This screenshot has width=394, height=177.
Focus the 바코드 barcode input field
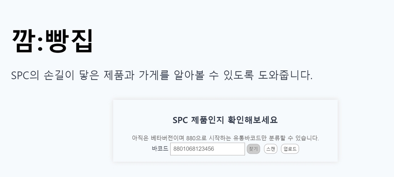207,149
